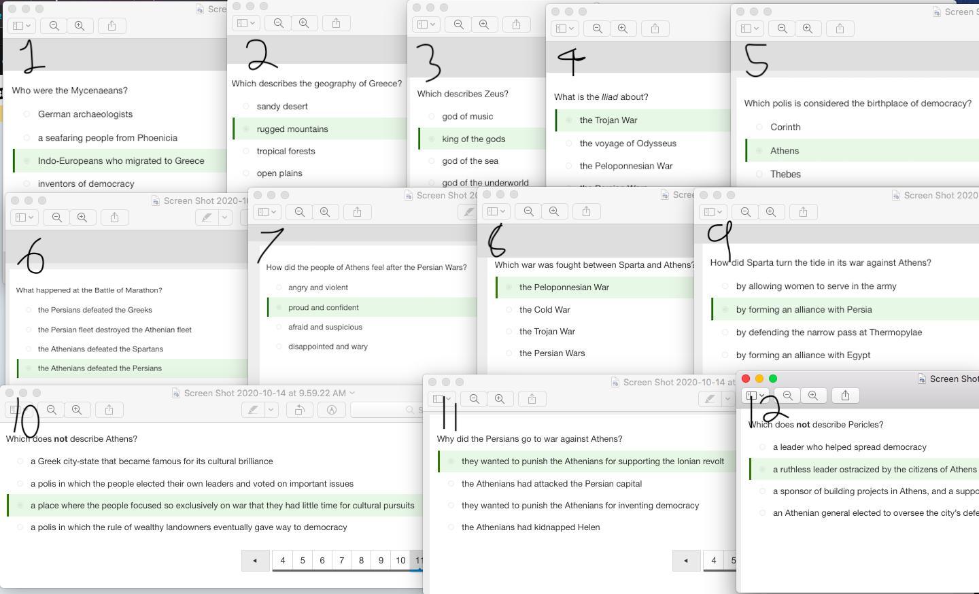
Task: Expand the highlight dropdown arrow in the 9.59.22 AM window
Action: [271, 410]
